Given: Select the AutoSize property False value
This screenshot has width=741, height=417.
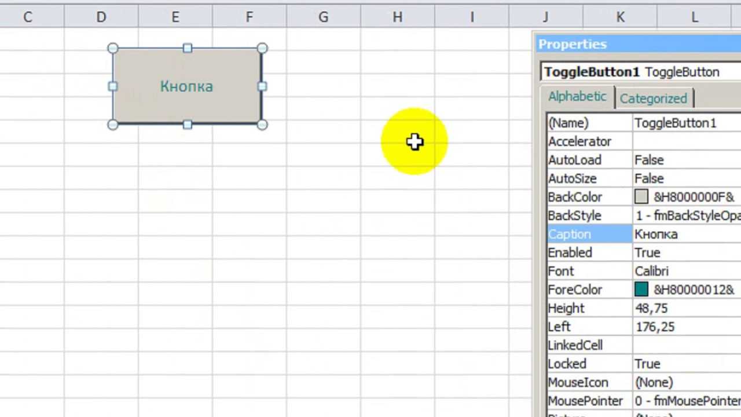Looking at the screenshot, I should (x=686, y=178).
